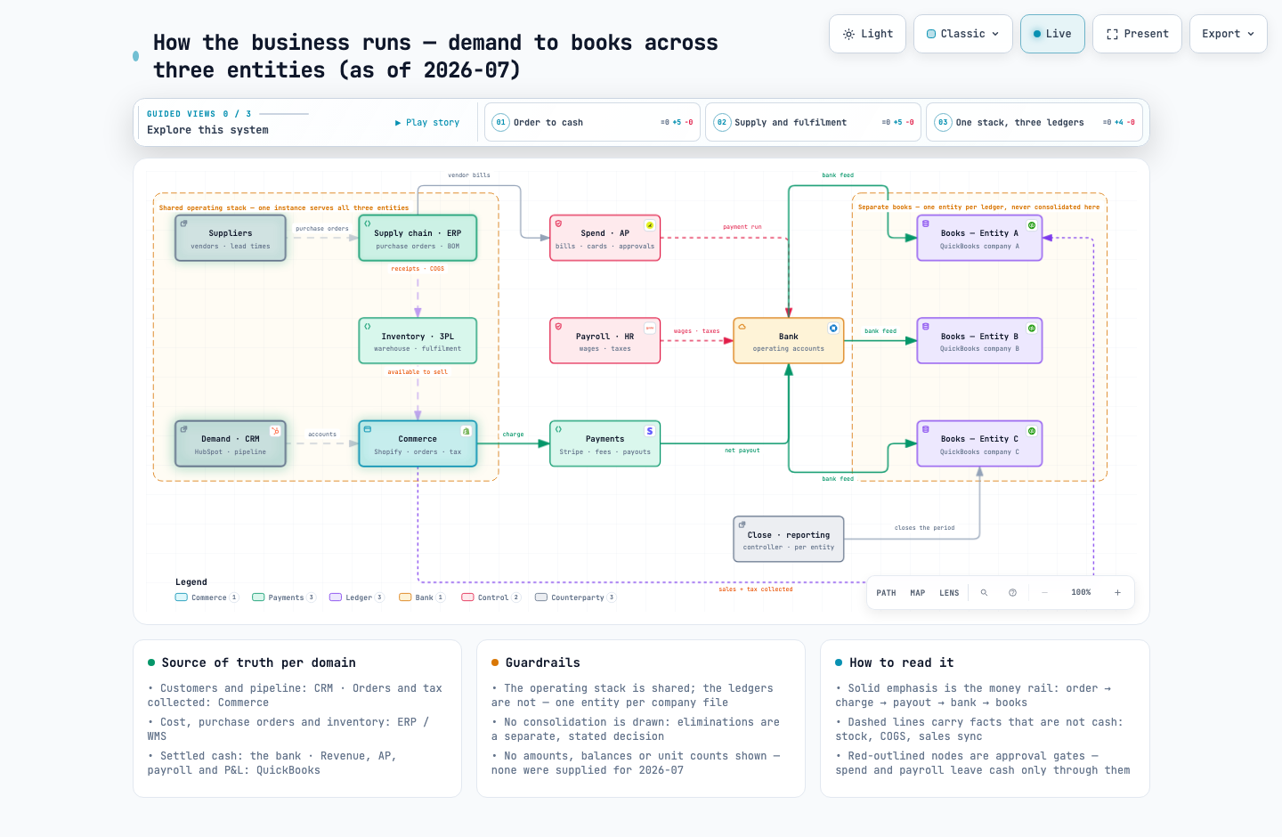Click the 'Source of truth per domain' heading
Image resolution: width=1282 pixels, height=837 pixels.
pos(258,662)
